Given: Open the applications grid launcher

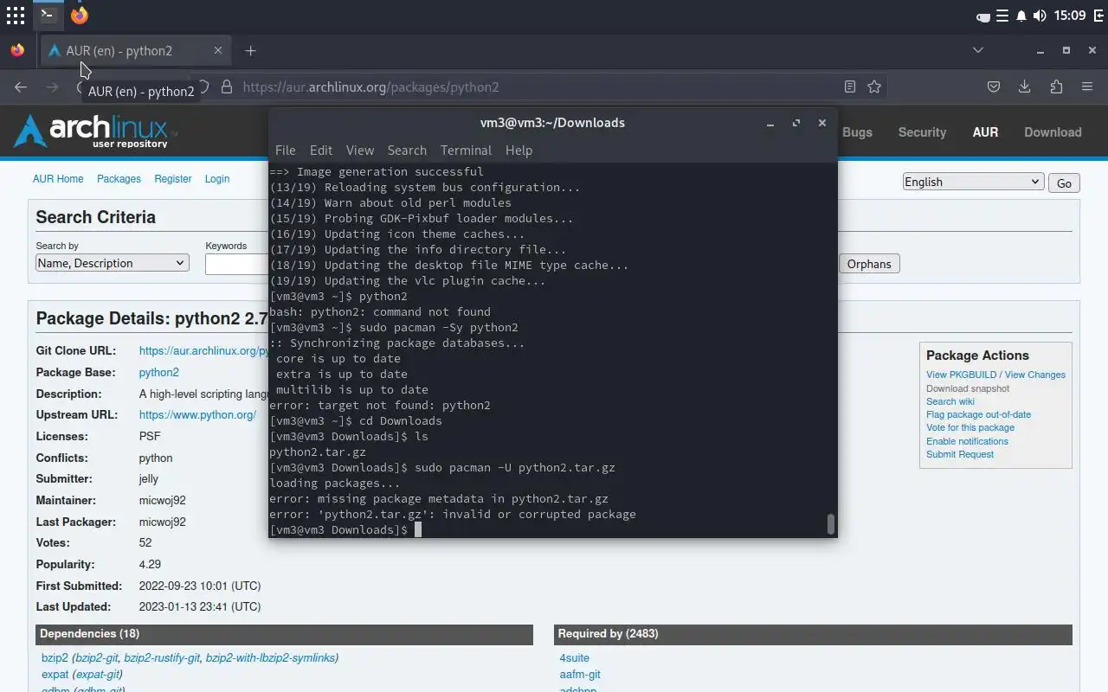Looking at the screenshot, I should (16, 16).
